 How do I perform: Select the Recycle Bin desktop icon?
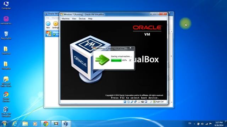click(x=6, y=35)
